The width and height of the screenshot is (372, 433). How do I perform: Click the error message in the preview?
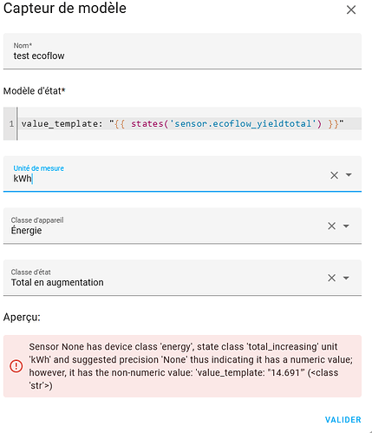tap(191, 366)
